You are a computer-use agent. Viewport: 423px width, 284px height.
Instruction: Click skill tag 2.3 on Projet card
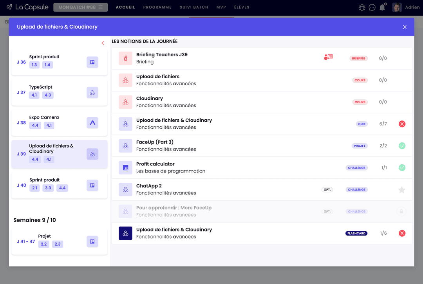[58, 244]
